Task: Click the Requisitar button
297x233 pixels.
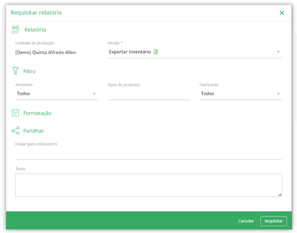Action: 273,221
